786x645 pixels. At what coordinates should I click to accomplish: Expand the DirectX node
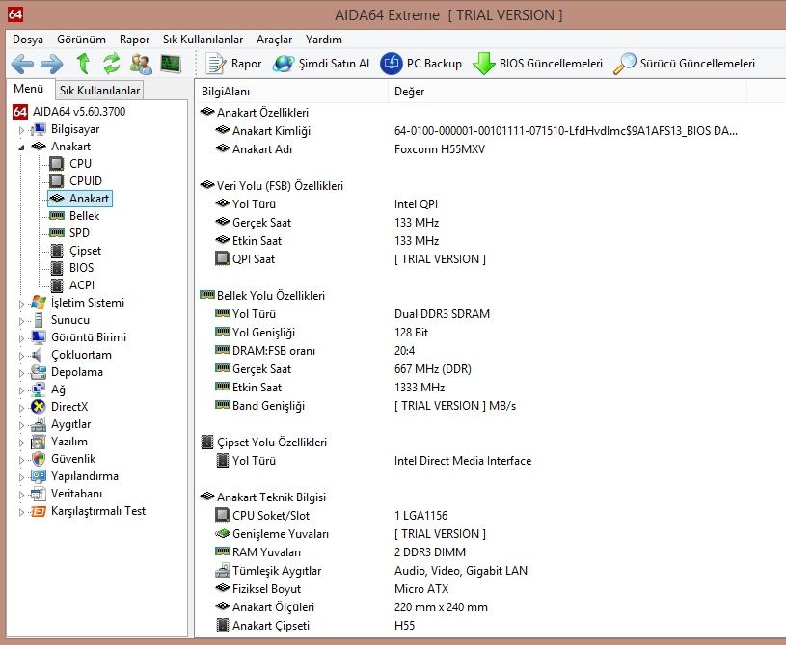point(21,408)
